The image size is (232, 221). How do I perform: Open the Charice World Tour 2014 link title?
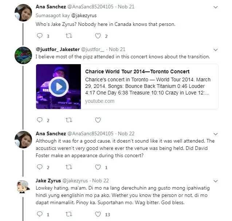pos(137,71)
